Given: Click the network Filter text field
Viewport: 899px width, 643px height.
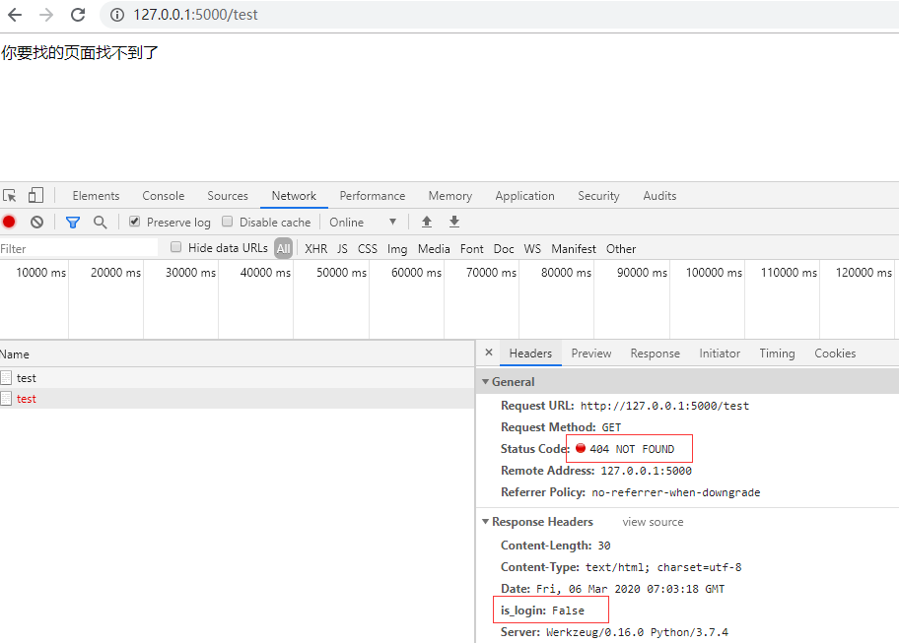Looking at the screenshot, I should (x=79, y=248).
